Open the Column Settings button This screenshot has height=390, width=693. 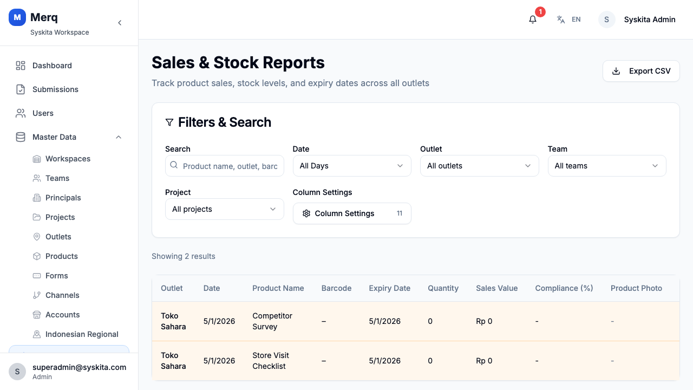coord(352,213)
